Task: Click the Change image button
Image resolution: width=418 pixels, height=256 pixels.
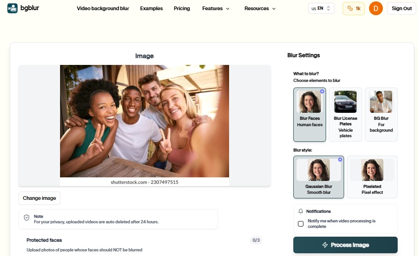Action: click(x=39, y=198)
